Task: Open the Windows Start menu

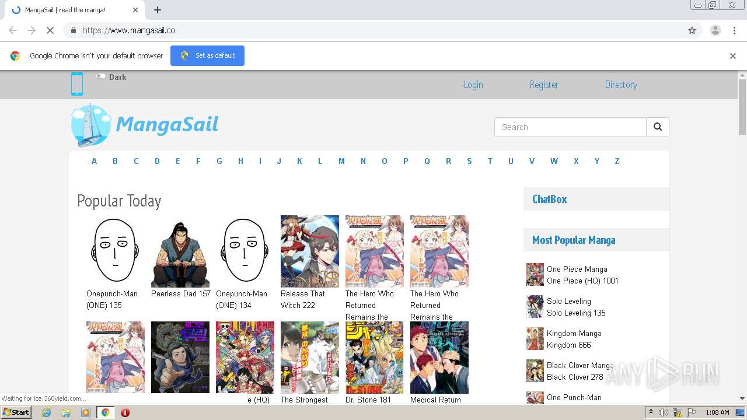Action: pyautogui.click(x=16, y=412)
